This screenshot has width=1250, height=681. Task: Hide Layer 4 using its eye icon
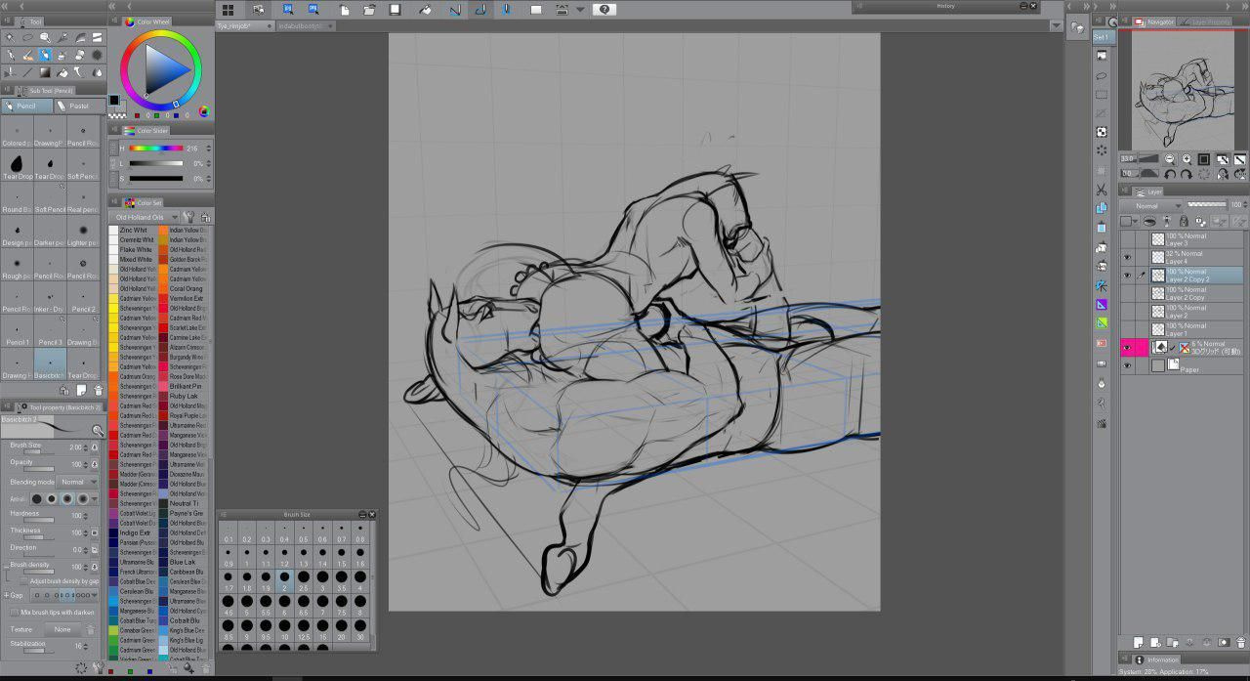(x=1127, y=258)
